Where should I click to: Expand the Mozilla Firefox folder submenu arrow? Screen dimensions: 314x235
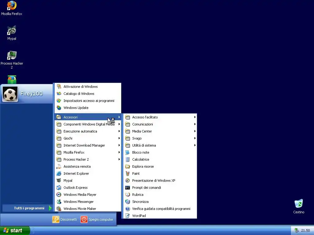(119, 152)
